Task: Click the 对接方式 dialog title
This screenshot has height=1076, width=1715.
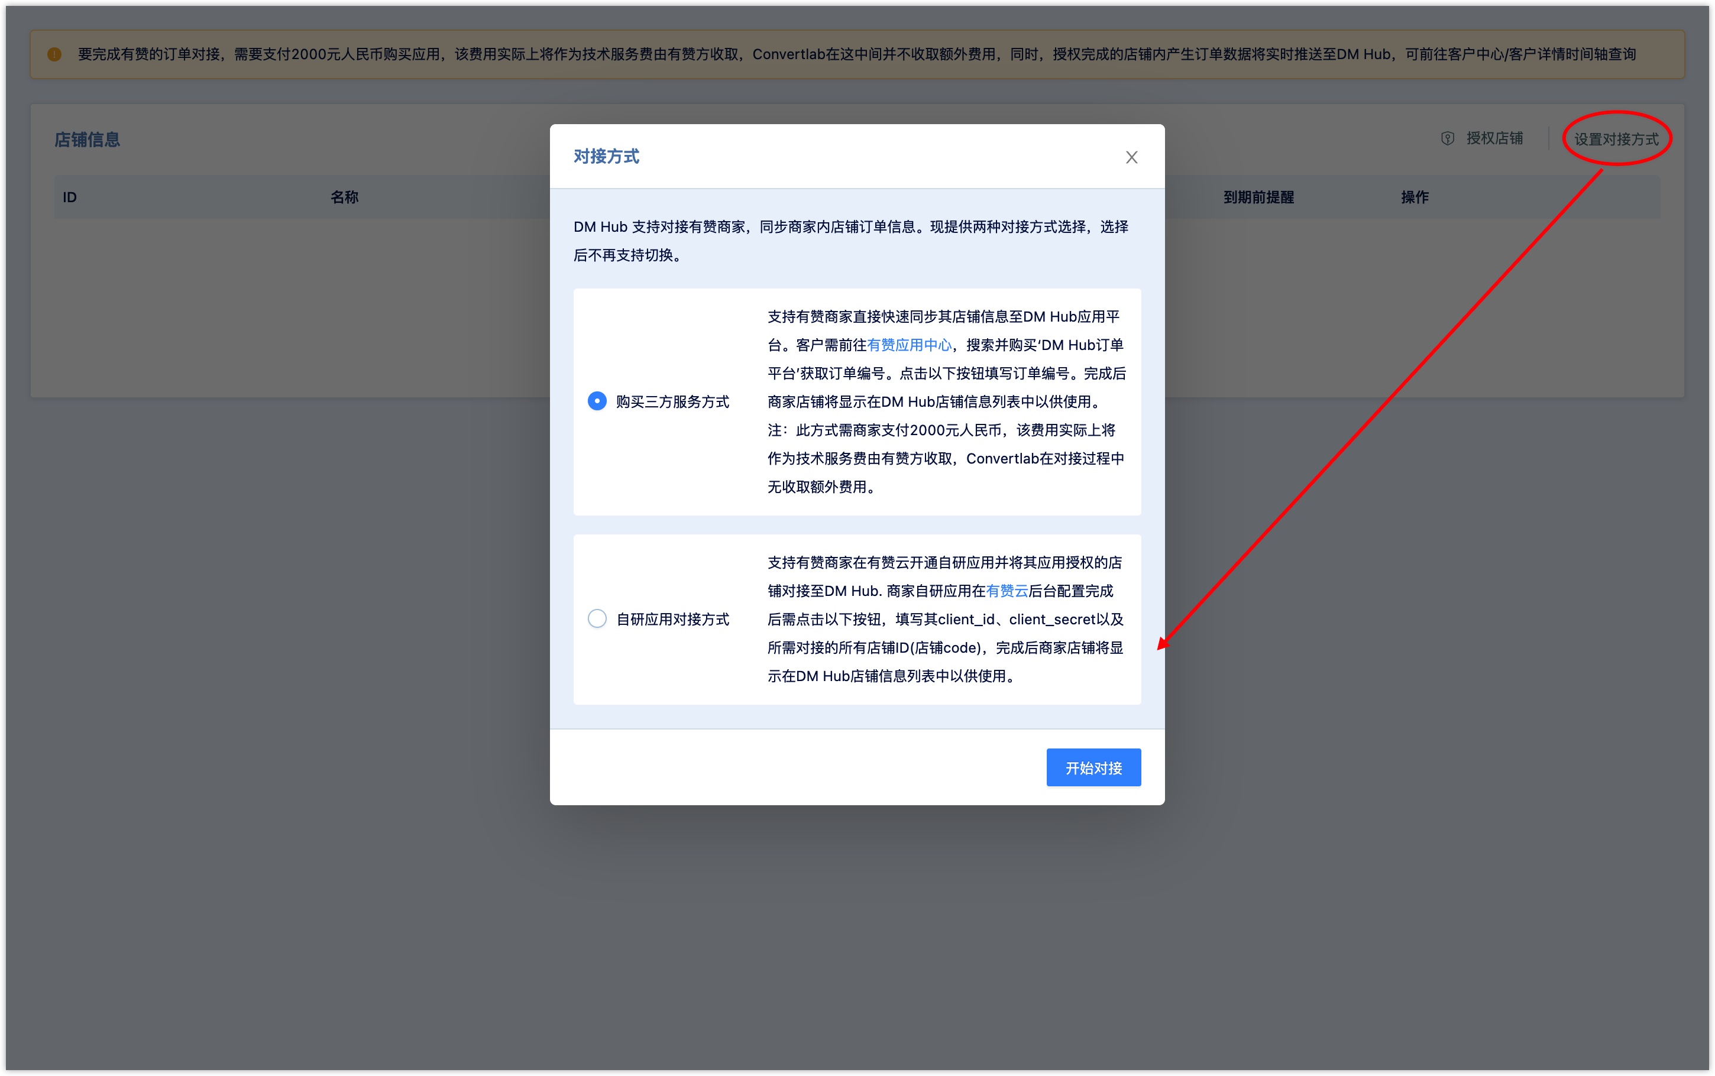Action: click(606, 157)
